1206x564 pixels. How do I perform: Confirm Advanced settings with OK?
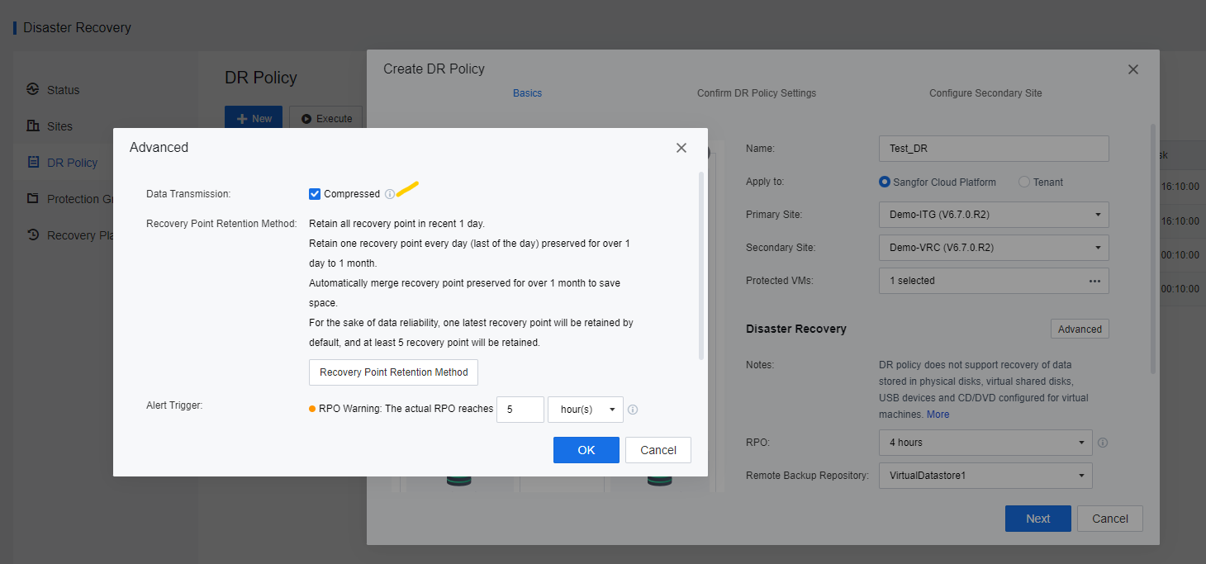click(586, 450)
